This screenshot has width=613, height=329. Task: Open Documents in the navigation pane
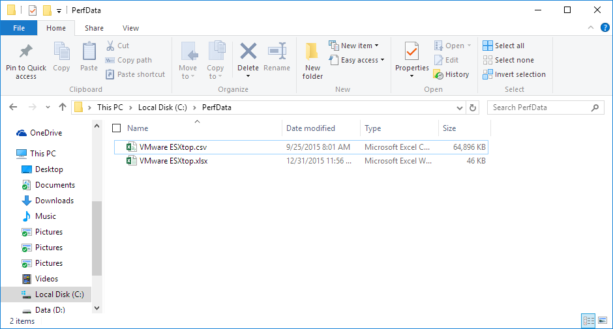(x=48, y=185)
